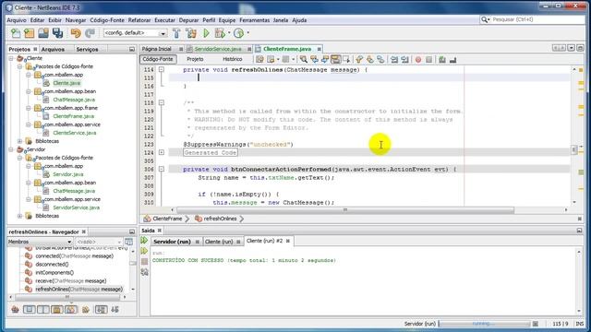Open Cliente.java in project tree
Viewport: 591px width, 332px height.
(x=66, y=83)
